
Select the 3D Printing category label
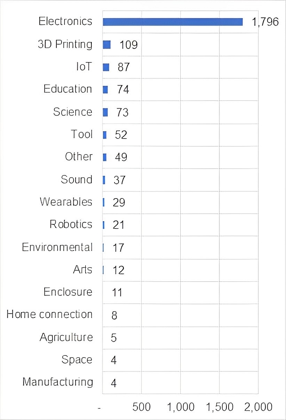[65, 44]
